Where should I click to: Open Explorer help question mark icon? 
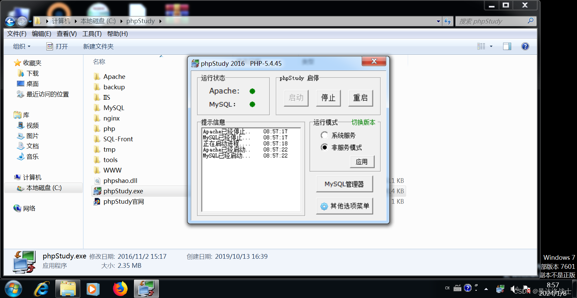point(525,46)
